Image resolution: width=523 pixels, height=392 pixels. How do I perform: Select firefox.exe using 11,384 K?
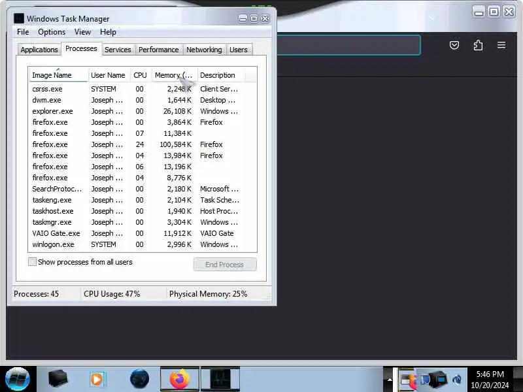[x=143, y=133]
